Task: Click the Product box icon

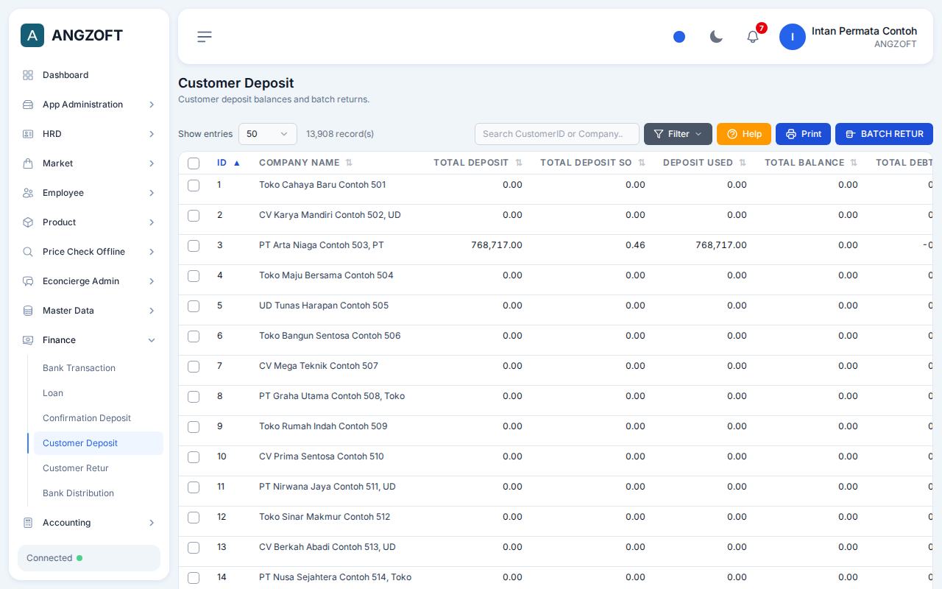Action: point(28,222)
